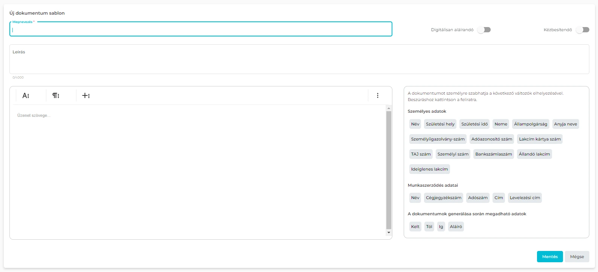The width and height of the screenshot is (598, 272).
Task: Insert the Aláíró variable chip
Action: (x=456, y=227)
